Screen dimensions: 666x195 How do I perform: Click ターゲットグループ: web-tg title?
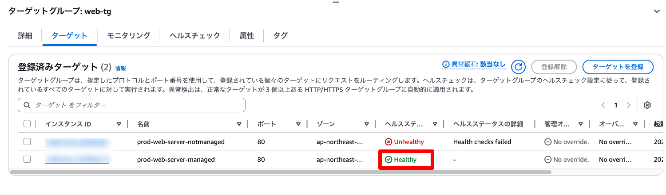[59, 11]
